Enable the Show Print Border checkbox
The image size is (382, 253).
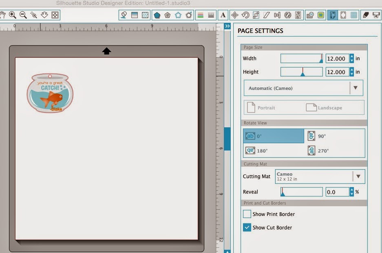(x=247, y=214)
